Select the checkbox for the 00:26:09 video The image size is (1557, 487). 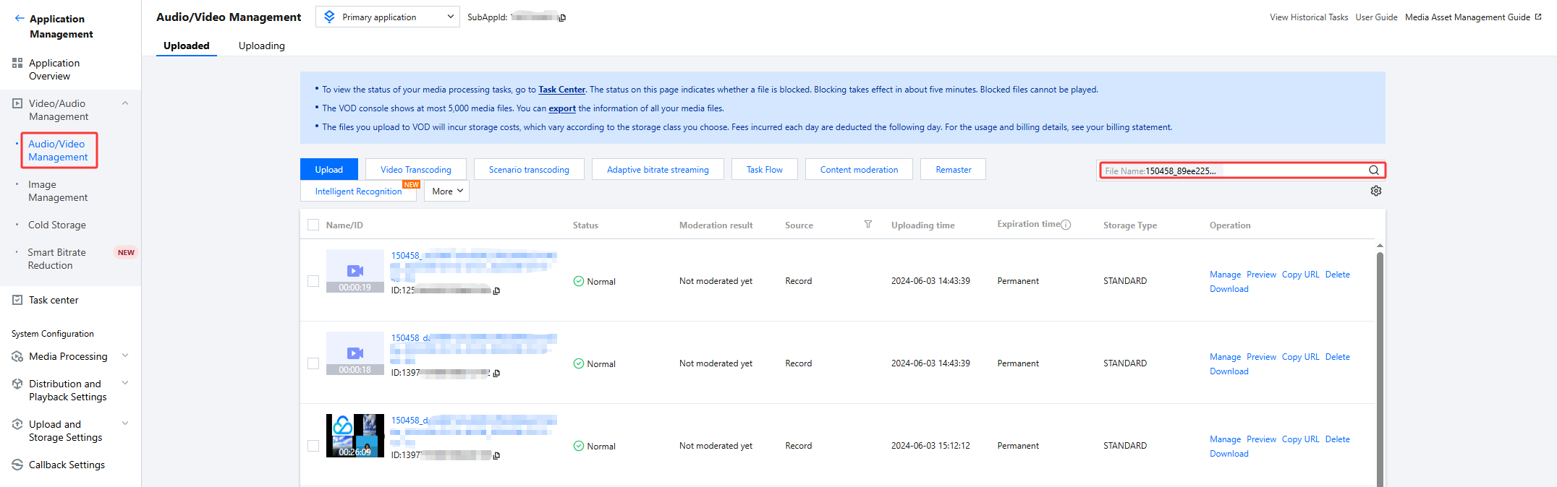(x=313, y=446)
